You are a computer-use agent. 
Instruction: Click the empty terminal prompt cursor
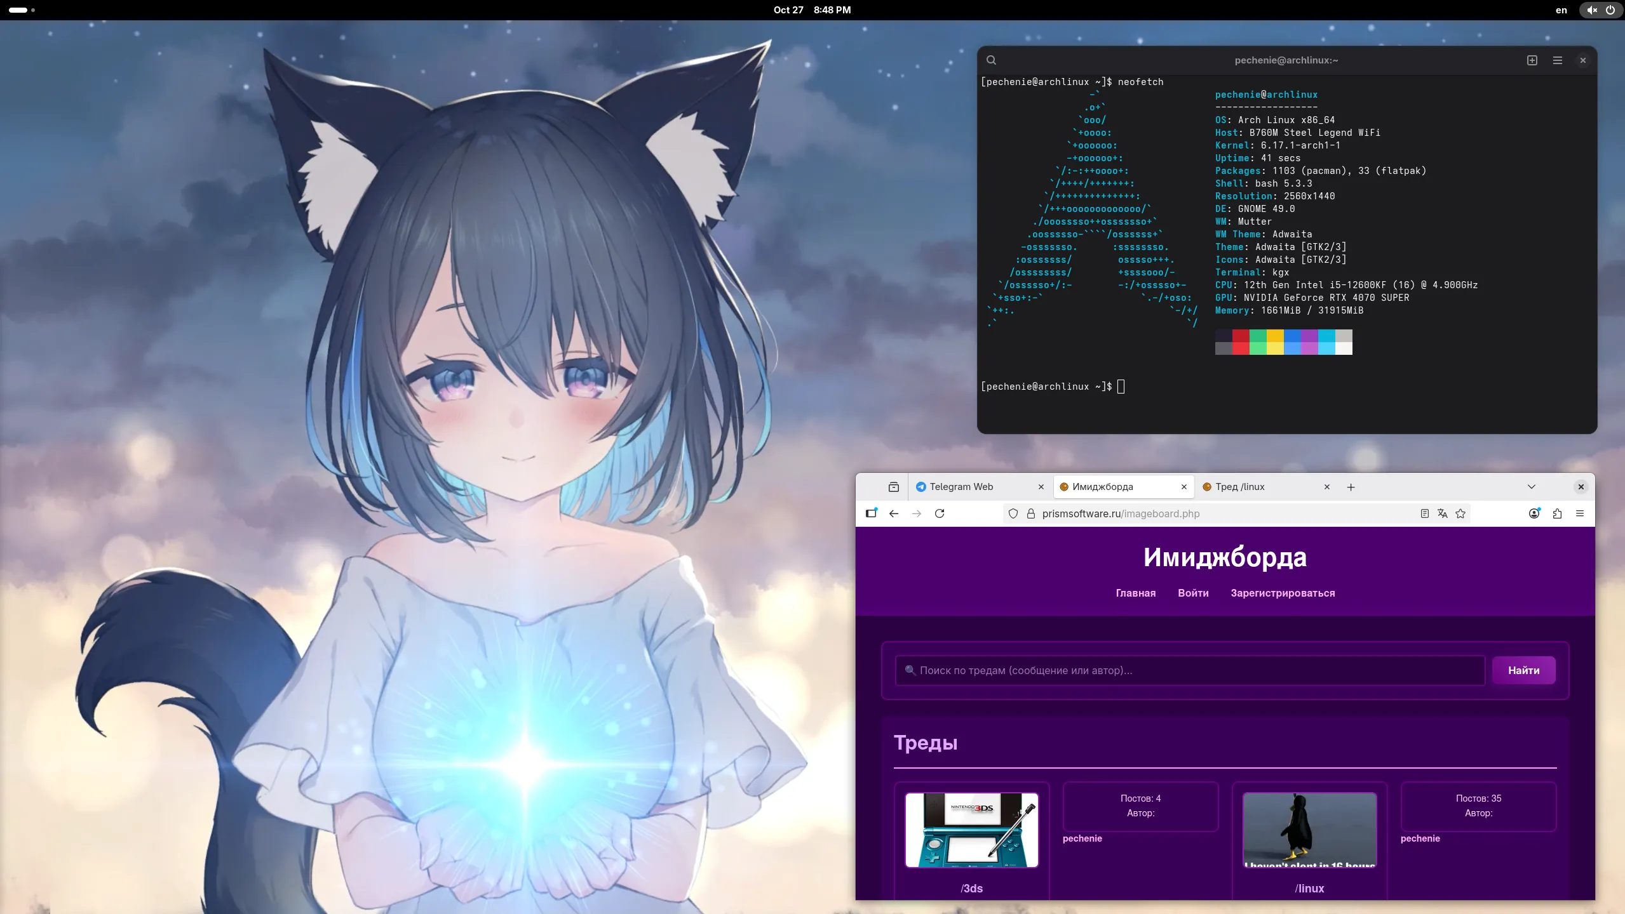1121,387
